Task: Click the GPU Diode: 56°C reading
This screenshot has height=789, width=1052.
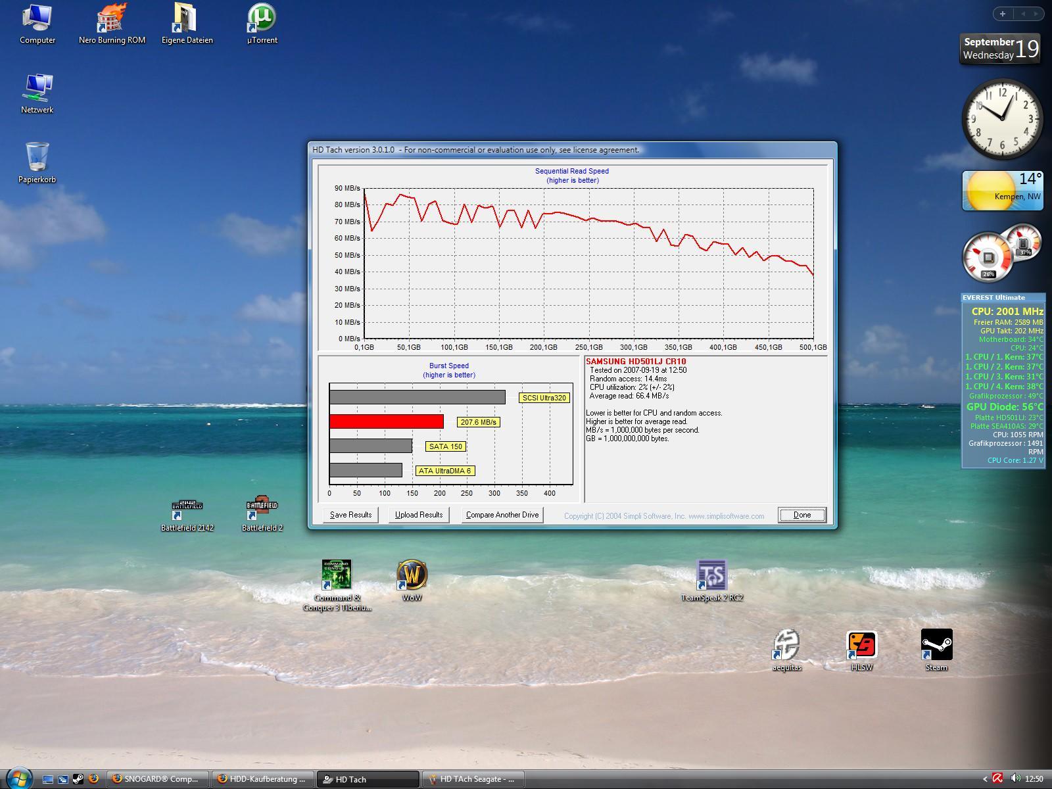Action: point(1005,407)
